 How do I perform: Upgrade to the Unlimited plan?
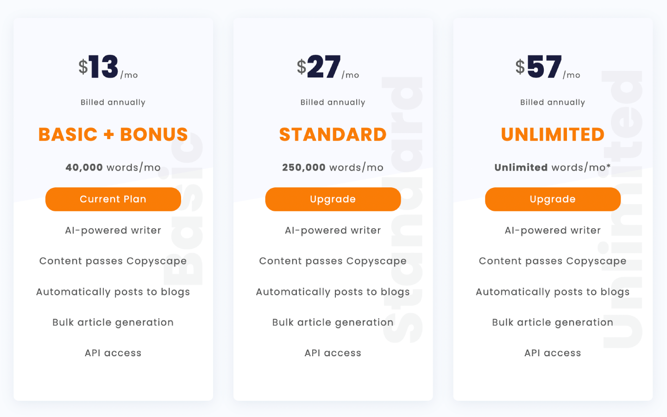(x=553, y=199)
